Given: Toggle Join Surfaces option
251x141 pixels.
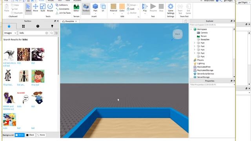Looking at the screenshot, I should click(63, 13).
